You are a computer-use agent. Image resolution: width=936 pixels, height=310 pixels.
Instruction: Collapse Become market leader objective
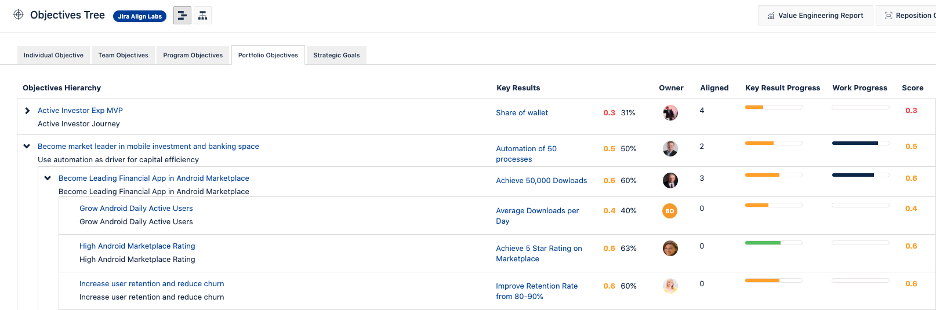pyautogui.click(x=27, y=146)
